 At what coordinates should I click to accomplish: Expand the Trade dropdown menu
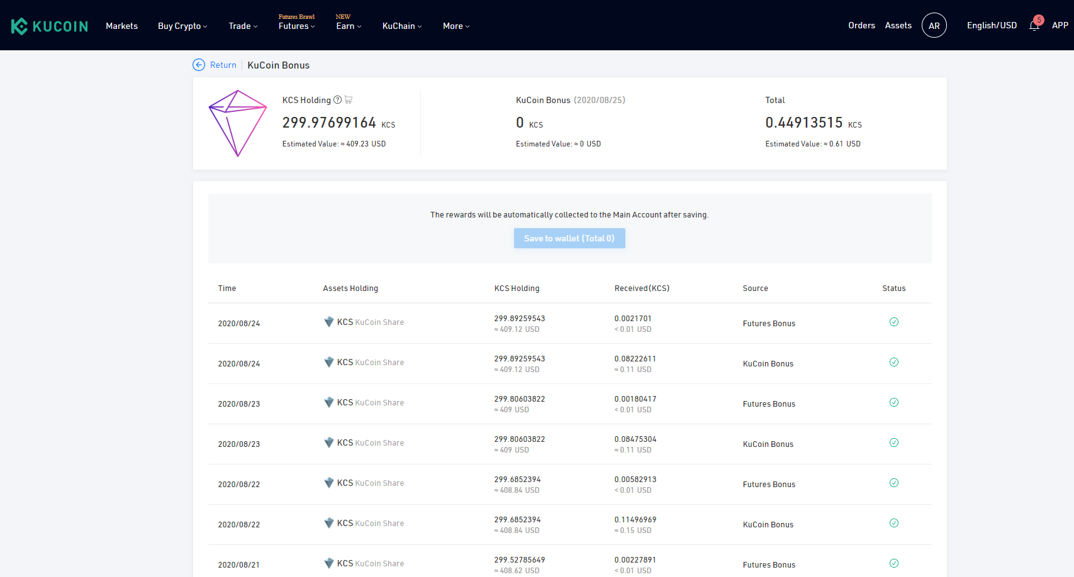243,26
